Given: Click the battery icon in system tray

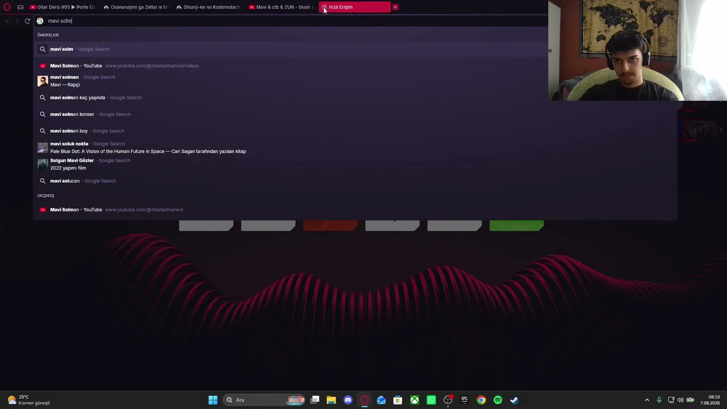Looking at the screenshot, I should click(x=691, y=400).
